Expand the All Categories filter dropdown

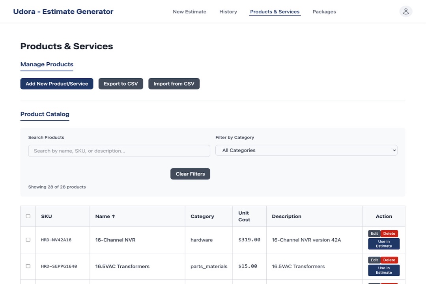point(306,150)
